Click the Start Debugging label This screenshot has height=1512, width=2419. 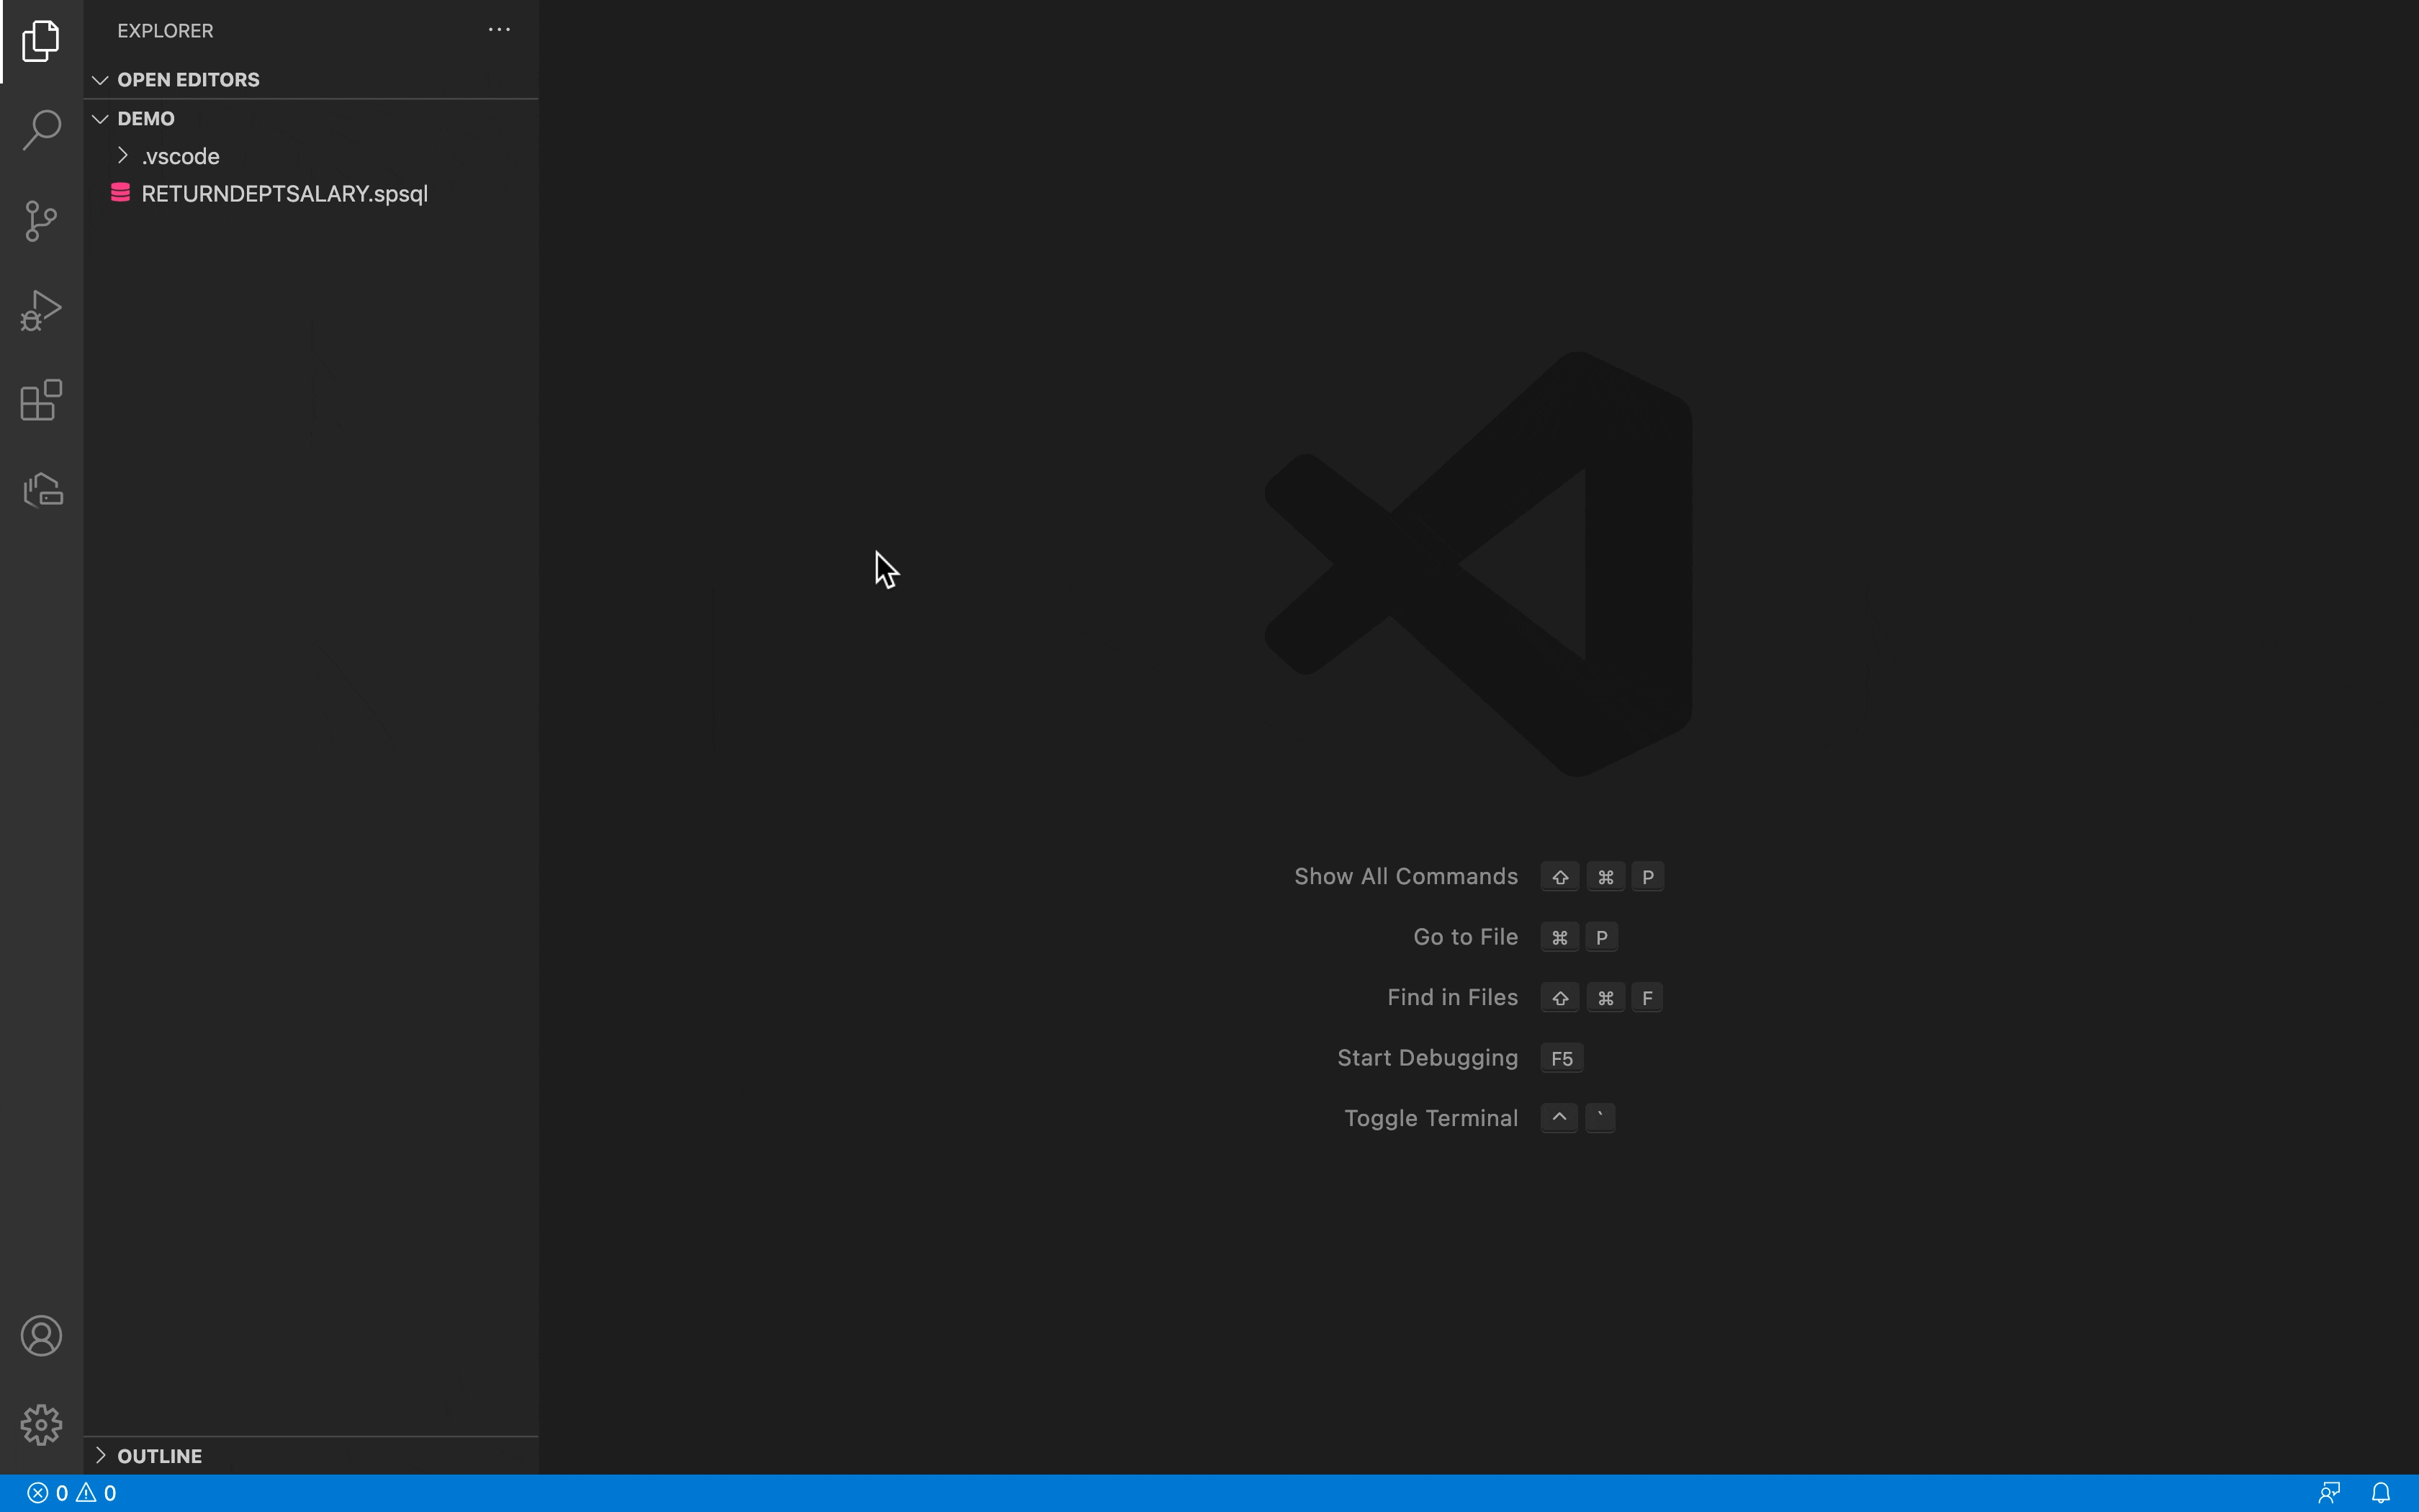click(x=1428, y=1058)
